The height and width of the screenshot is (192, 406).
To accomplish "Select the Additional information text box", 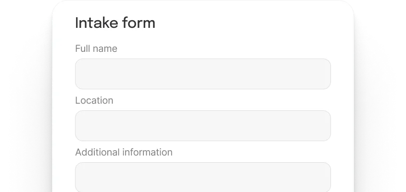I will pyautogui.click(x=203, y=177).
